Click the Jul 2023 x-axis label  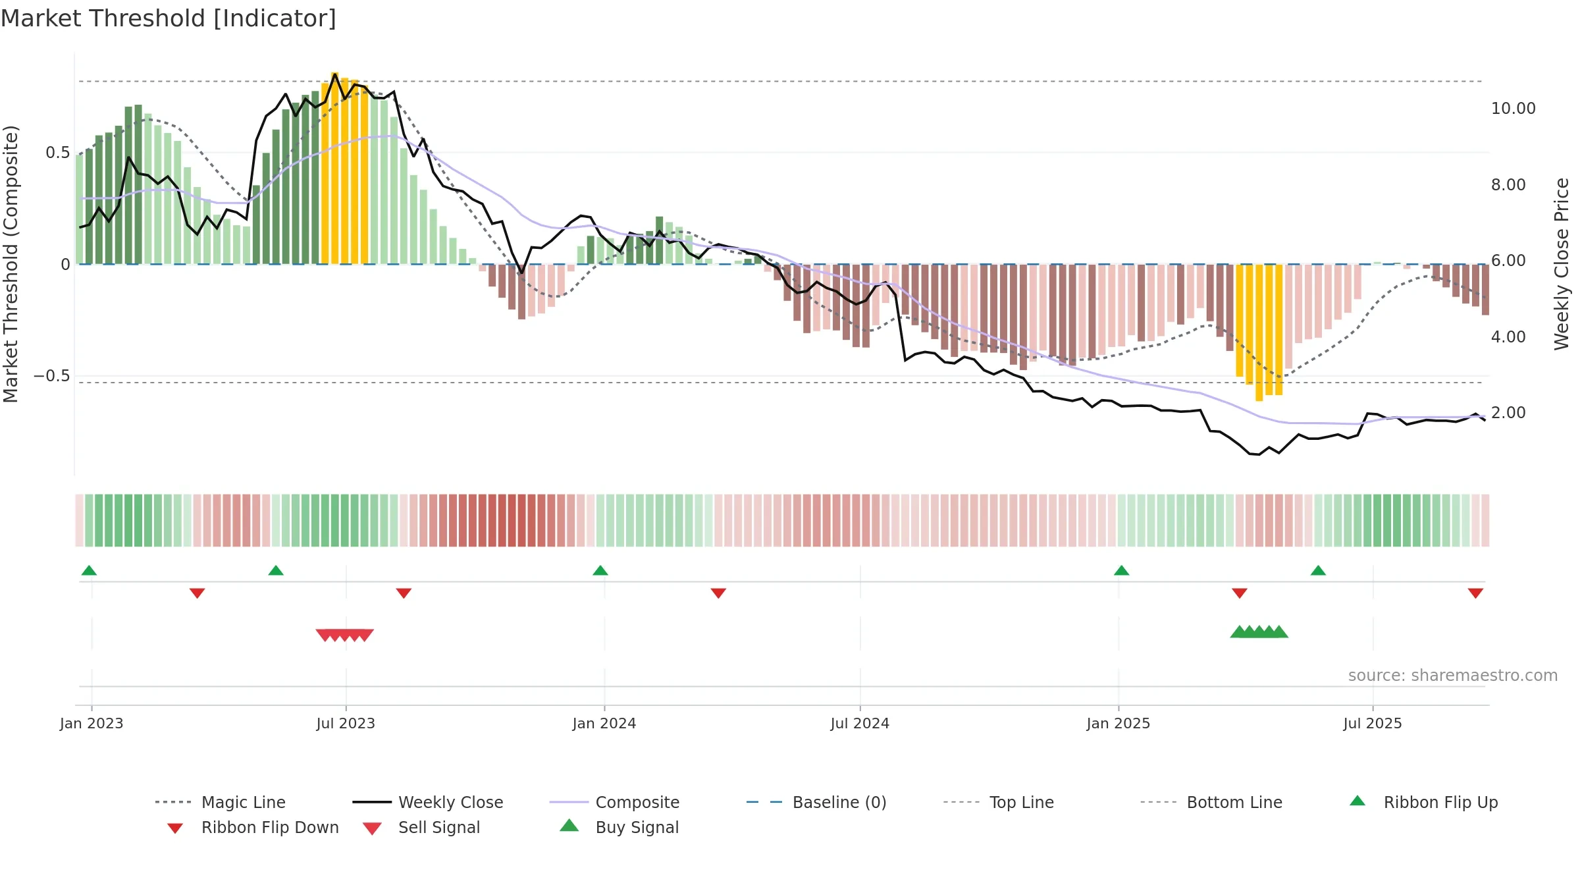(346, 723)
